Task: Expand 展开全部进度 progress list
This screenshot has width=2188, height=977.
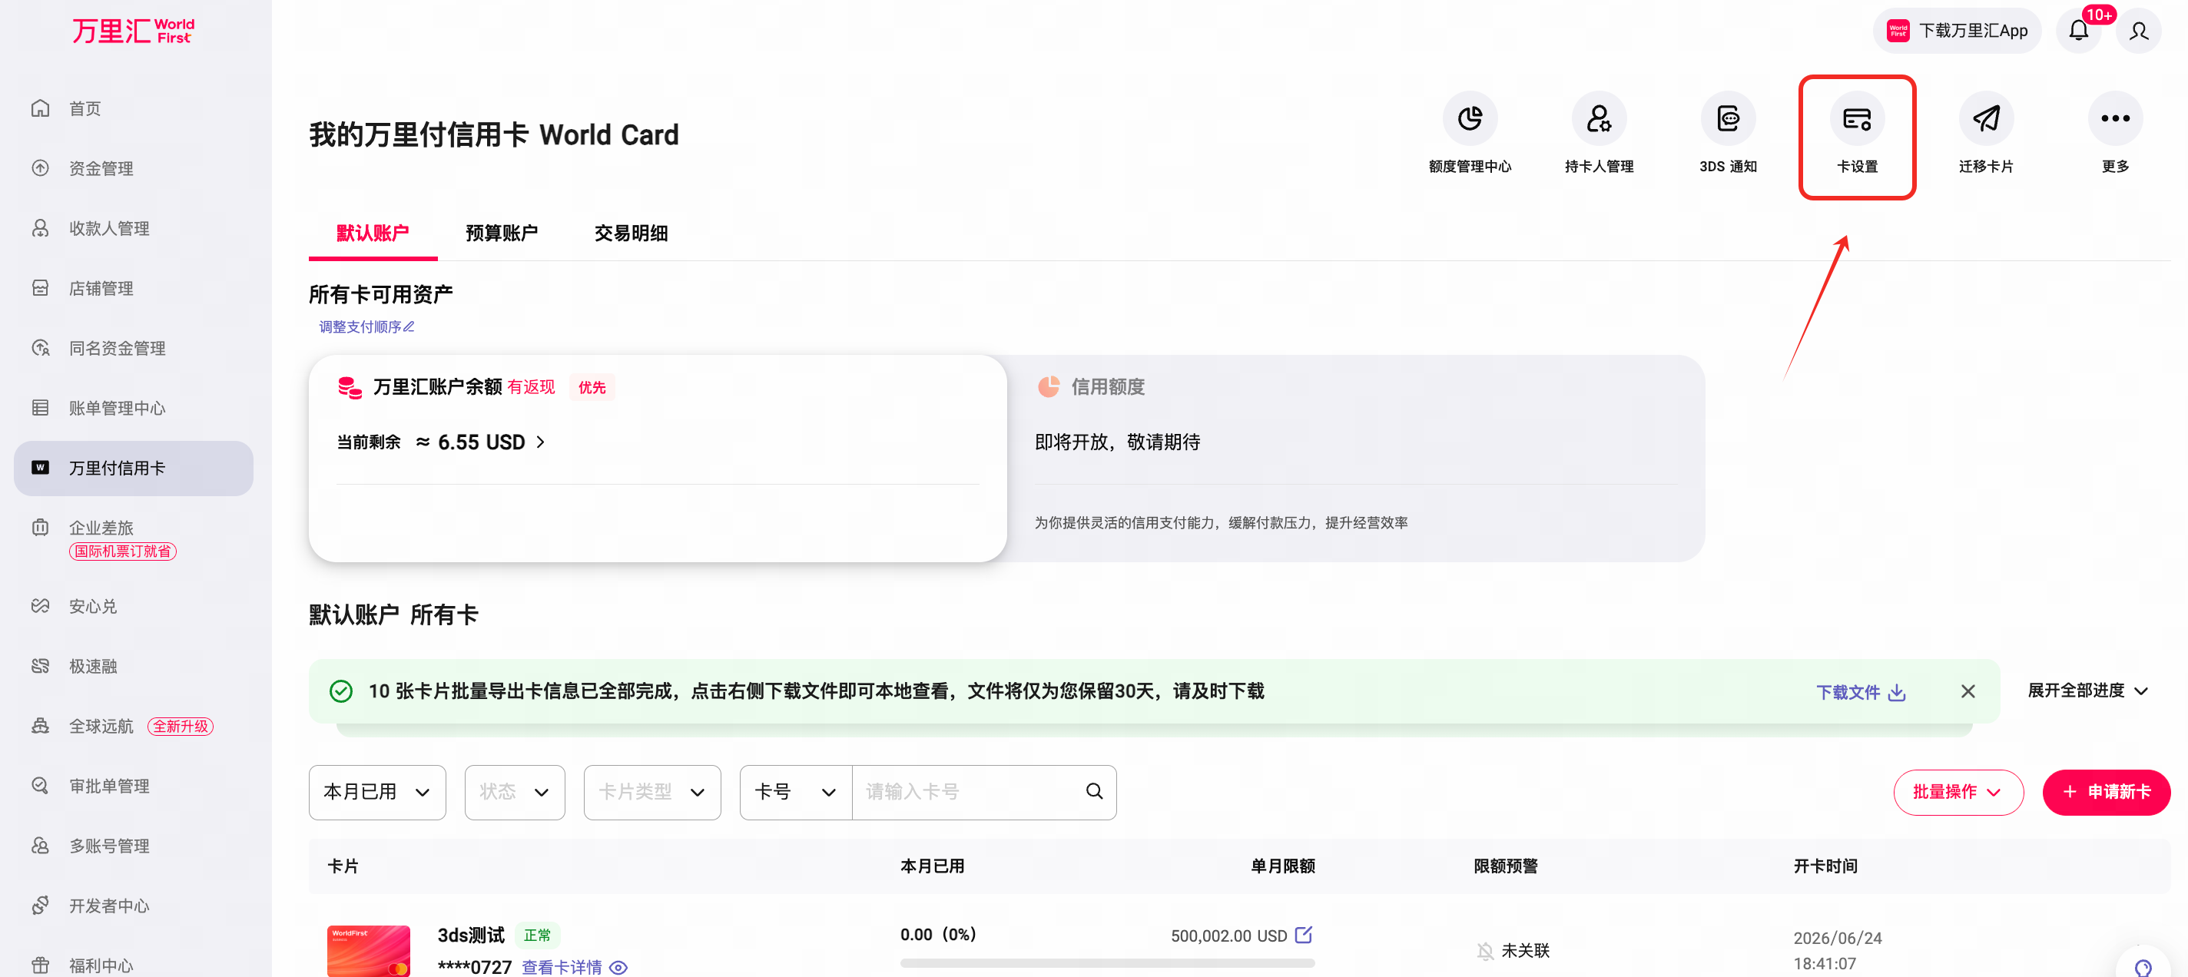Action: click(x=2088, y=690)
